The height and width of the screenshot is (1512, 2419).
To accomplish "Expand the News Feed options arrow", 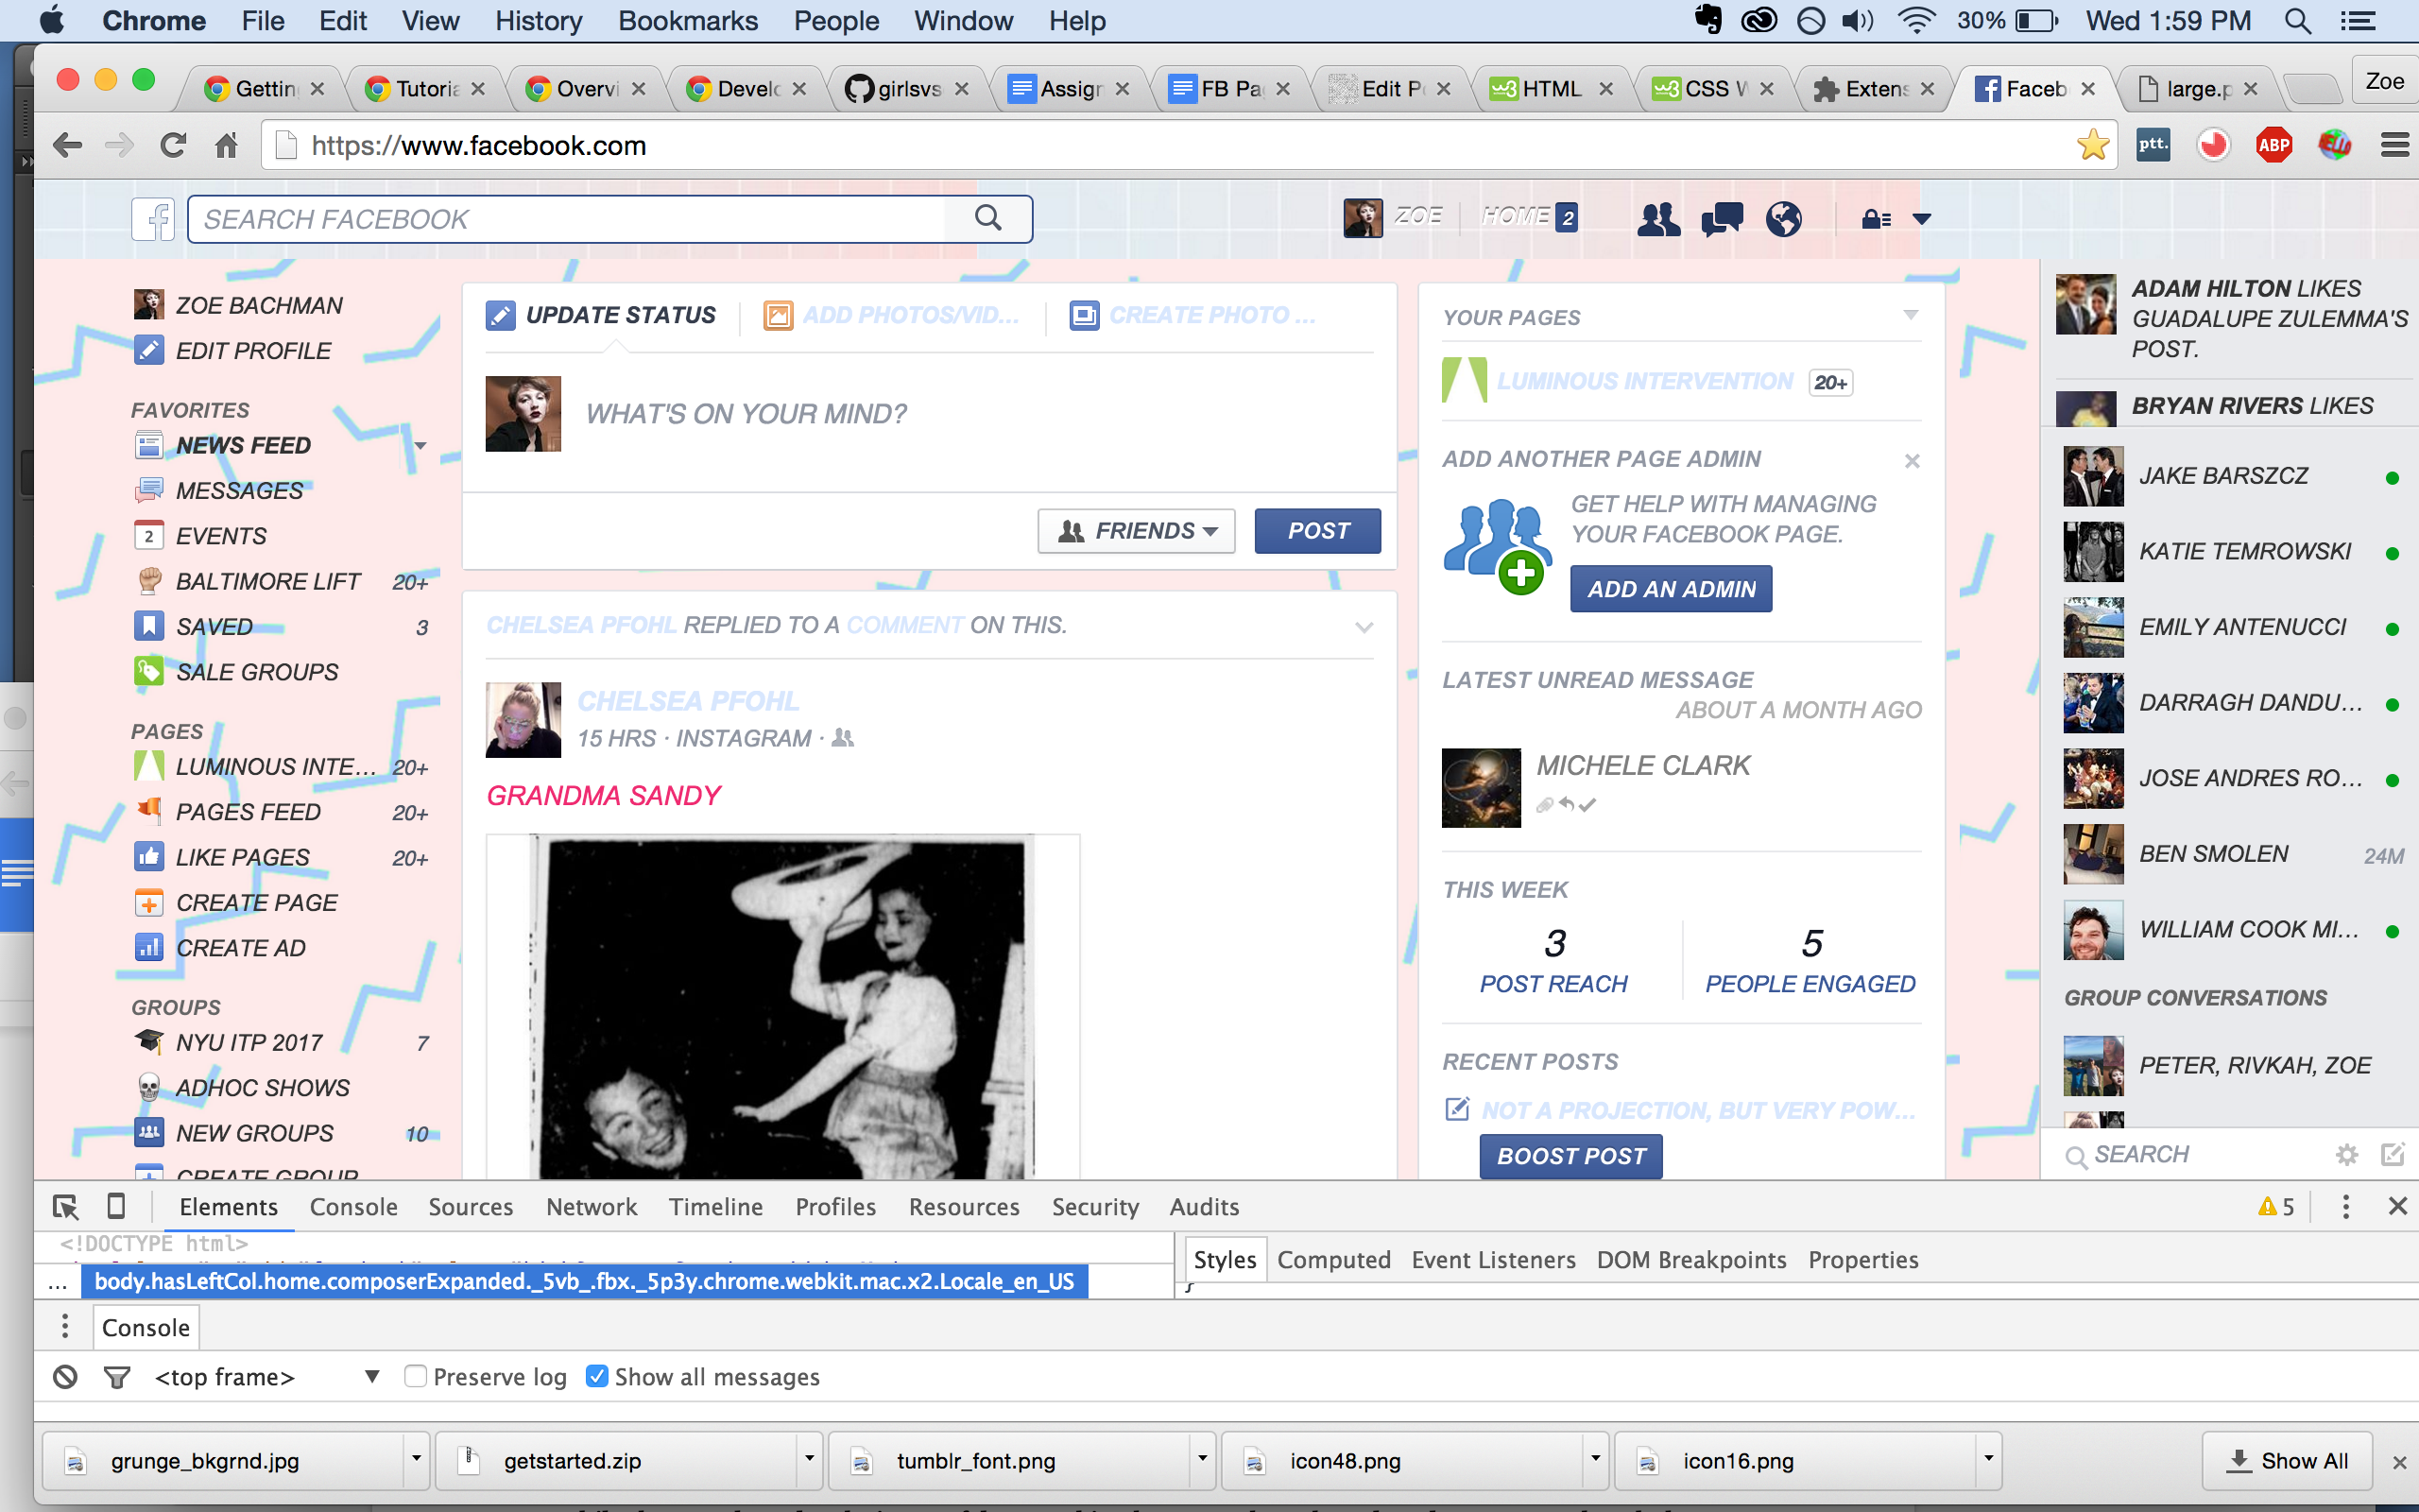I will pyautogui.click(x=420, y=446).
